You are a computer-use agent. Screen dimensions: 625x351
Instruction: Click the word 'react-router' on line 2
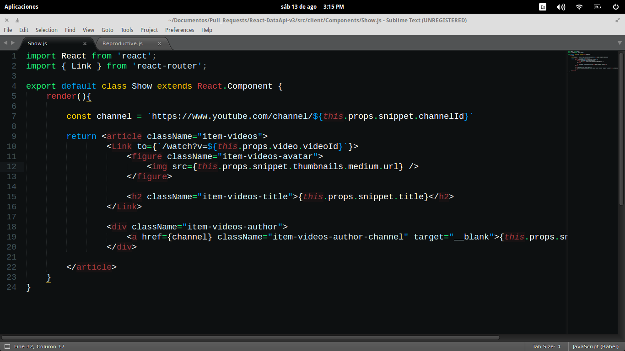tap(167, 66)
